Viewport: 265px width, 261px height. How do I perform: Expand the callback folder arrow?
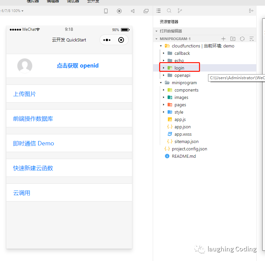(x=163, y=53)
